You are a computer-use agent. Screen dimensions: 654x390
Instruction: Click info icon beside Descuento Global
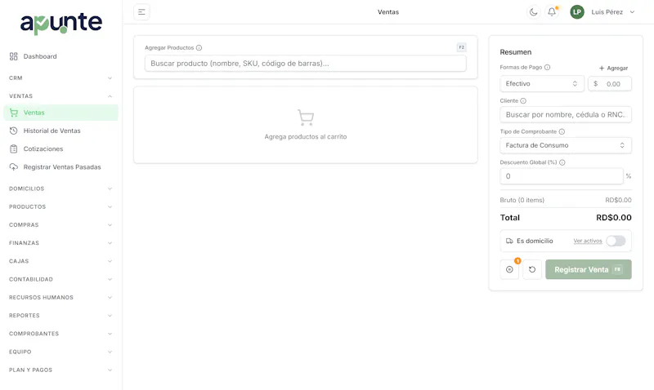562,162
